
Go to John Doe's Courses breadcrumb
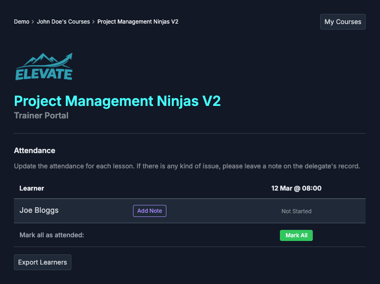[63, 22]
